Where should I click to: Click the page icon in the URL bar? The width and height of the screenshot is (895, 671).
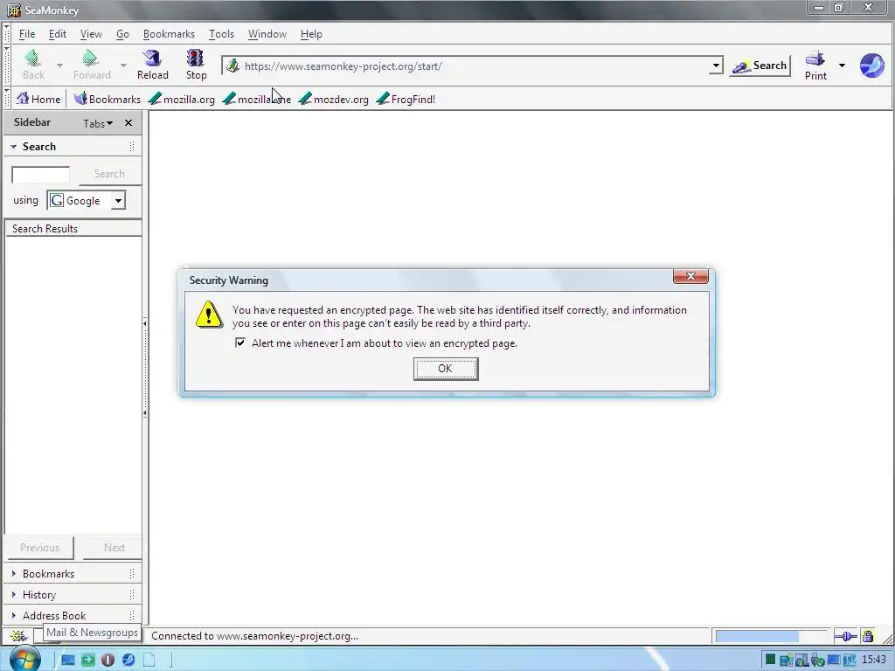click(x=232, y=66)
